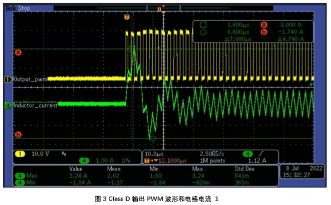Click trigger delay 12.1000µs readout
Screen dimensions: 331x205
tap(165, 161)
